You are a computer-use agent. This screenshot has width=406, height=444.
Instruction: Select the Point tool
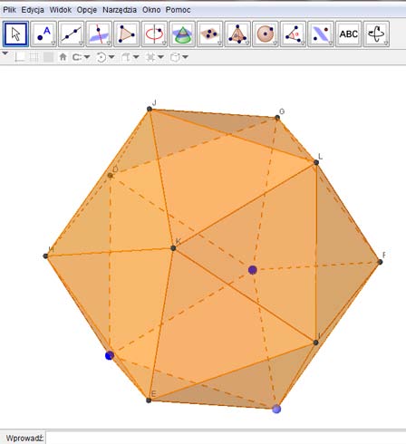(x=43, y=34)
